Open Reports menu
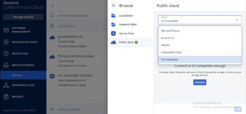This screenshot has height=114, width=246. tap(23, 97)
